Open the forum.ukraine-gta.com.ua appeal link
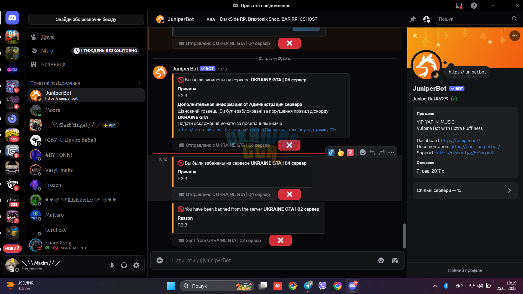523x294 pixels. (257, 130)
